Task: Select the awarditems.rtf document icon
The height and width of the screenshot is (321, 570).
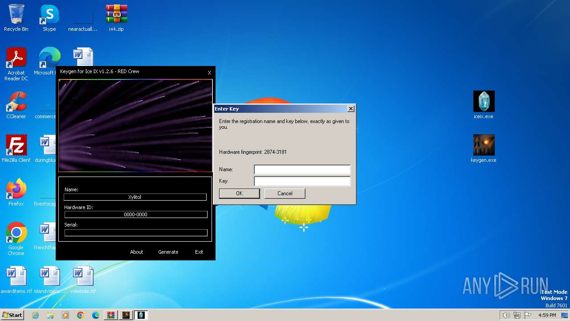Action: pos(16,280)
